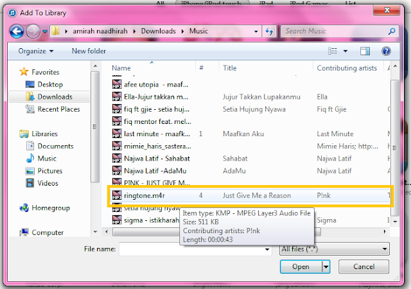
Task: Click the Homegroup icon in sidebar
Action: point(24,207)
